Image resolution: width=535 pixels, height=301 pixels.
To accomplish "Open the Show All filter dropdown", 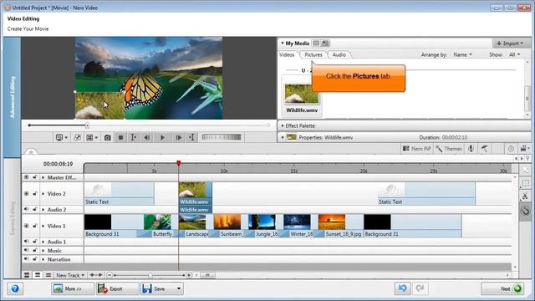I will (515, 54).
